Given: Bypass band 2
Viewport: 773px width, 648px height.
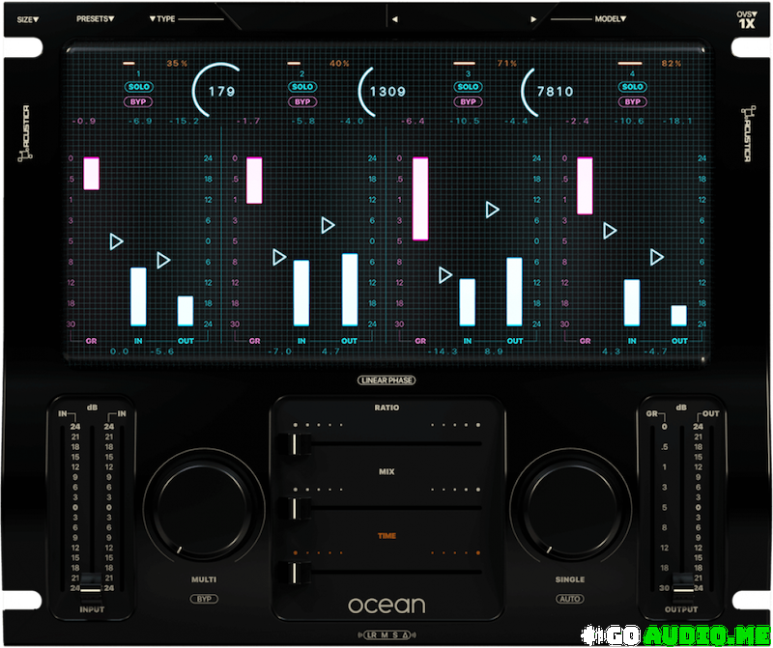Looking at the screenshot, I should click(x=302, y=101).
